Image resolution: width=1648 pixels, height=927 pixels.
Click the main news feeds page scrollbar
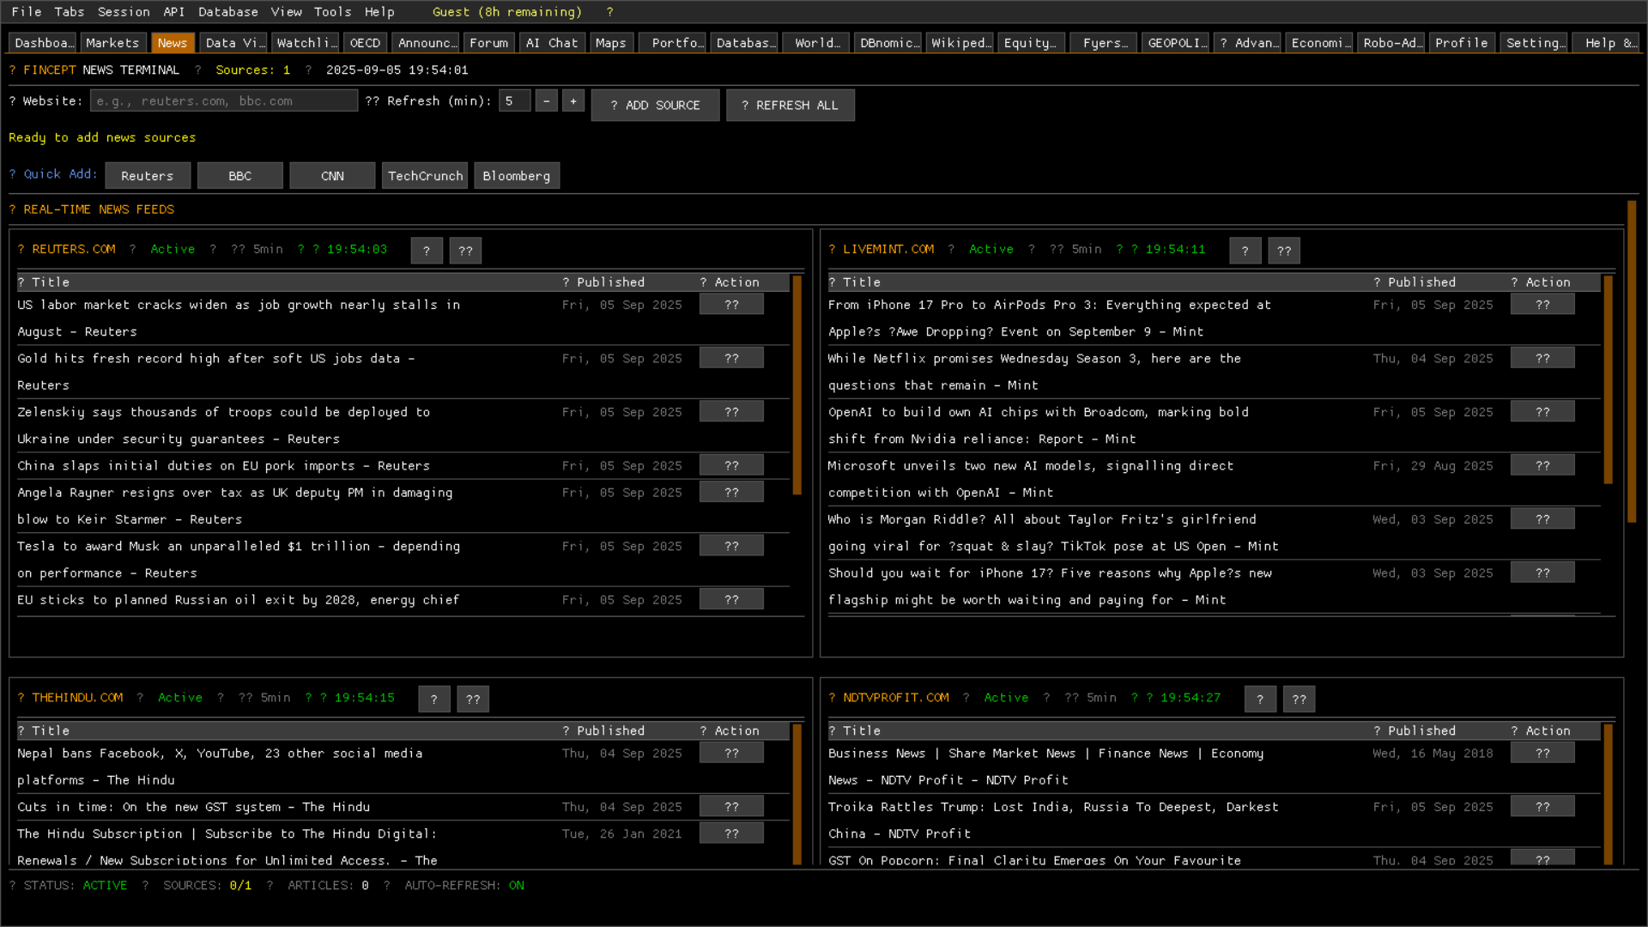pos(1631,360)
